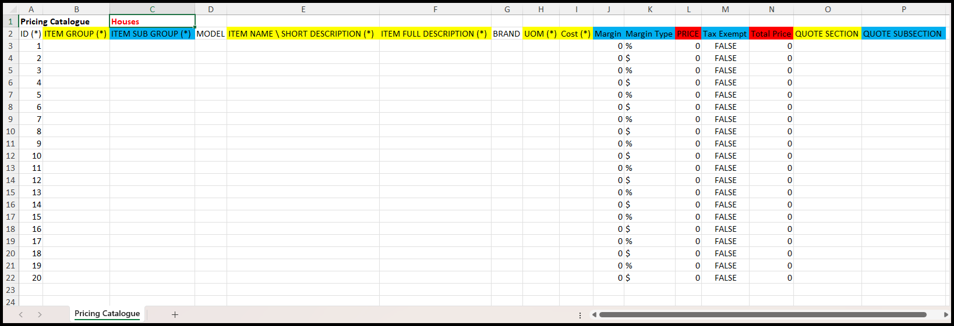The height and width of the screenshot is (326, 954).
Task: Select the ID cell containing 20
Action: (x=31, y=278)
